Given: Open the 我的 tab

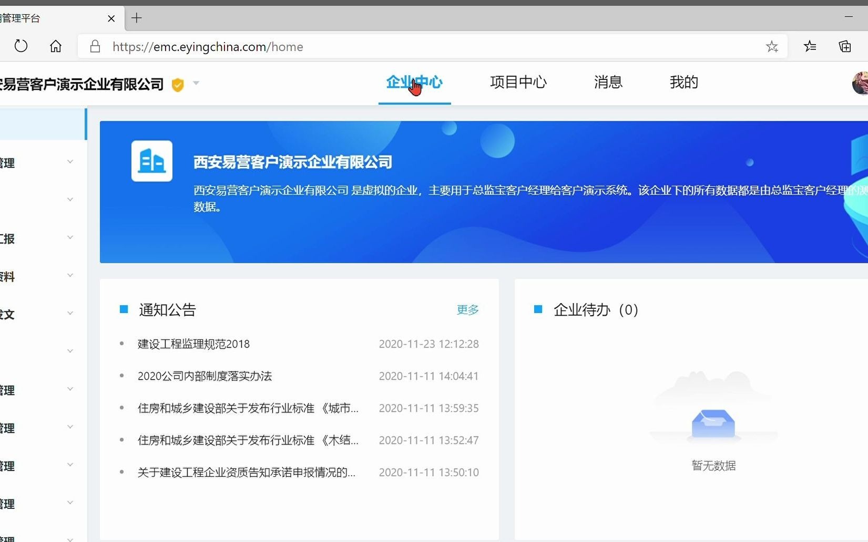Looking at the screenshot, I should [x=684, y=82].
